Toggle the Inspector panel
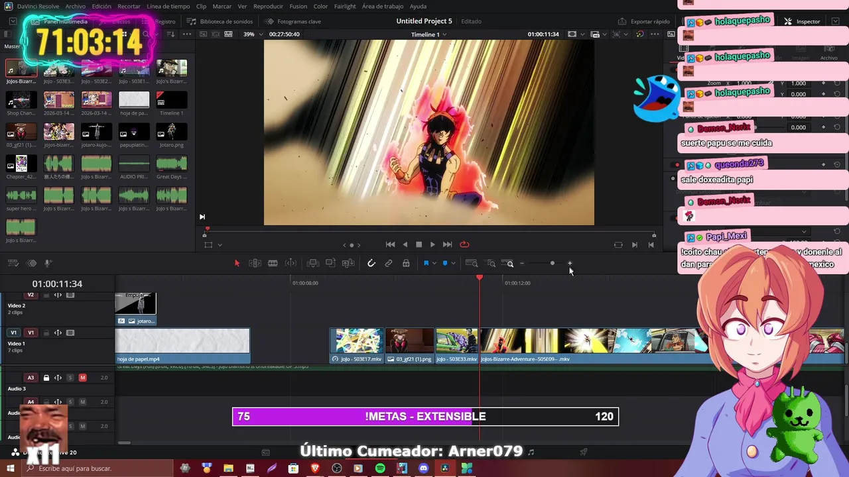 pos(802,21)
